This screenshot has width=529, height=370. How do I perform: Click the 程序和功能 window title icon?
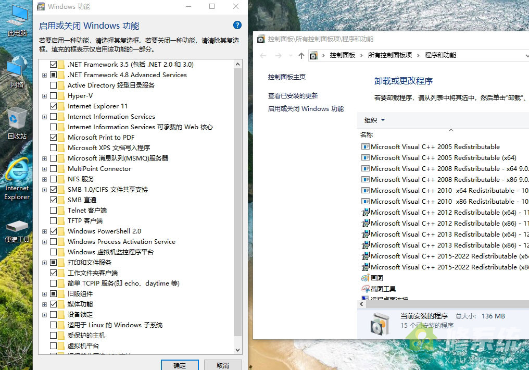click(261, 39)
